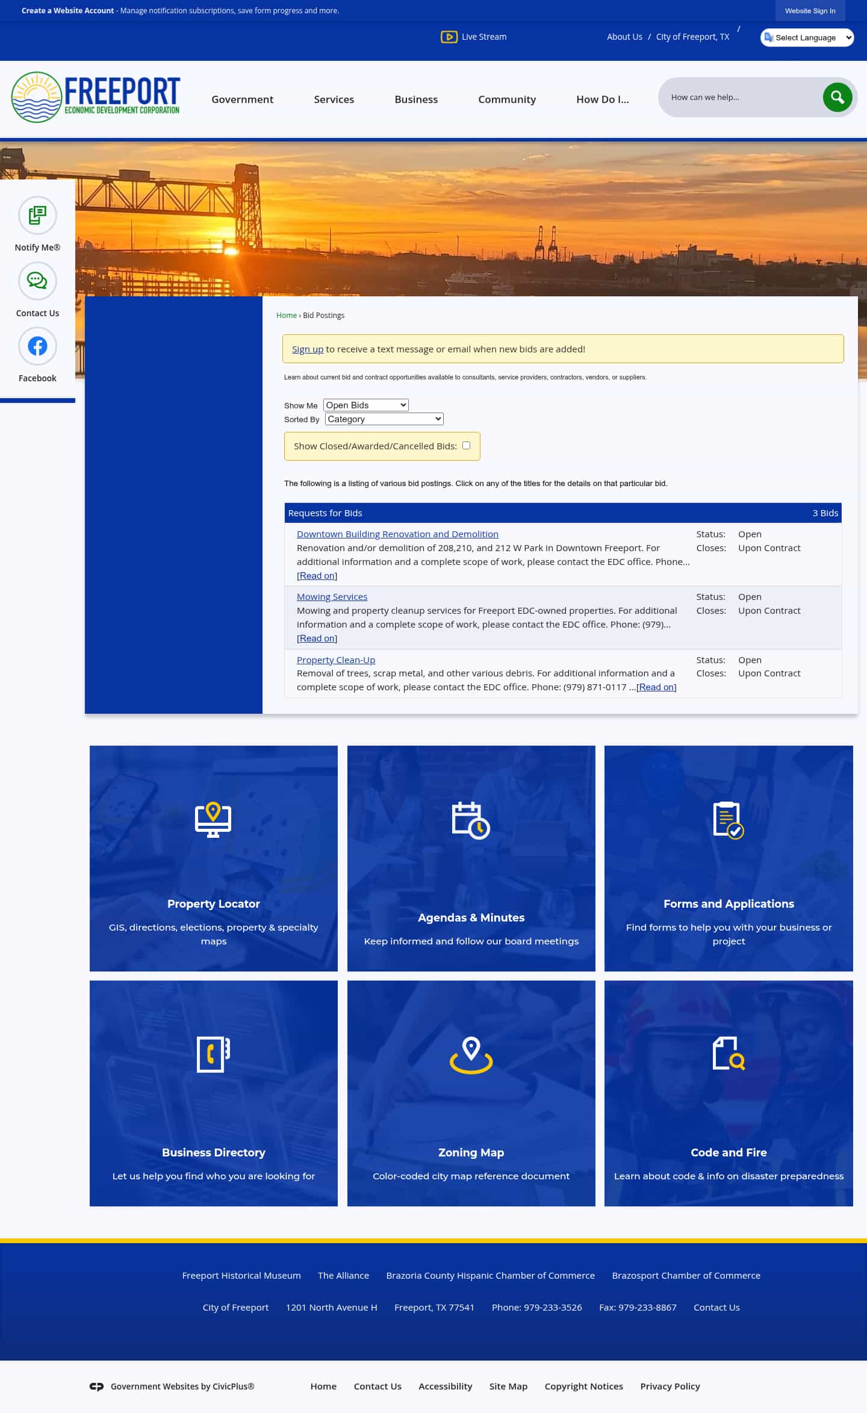Click Brazoria County Hispanic Chamber of Commerce link

click(490, 1275)
